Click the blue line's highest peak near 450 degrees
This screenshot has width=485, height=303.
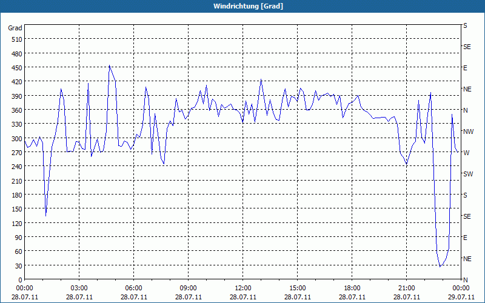coord(110,65)
